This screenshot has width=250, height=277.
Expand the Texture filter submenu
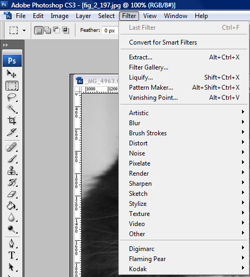184,214
